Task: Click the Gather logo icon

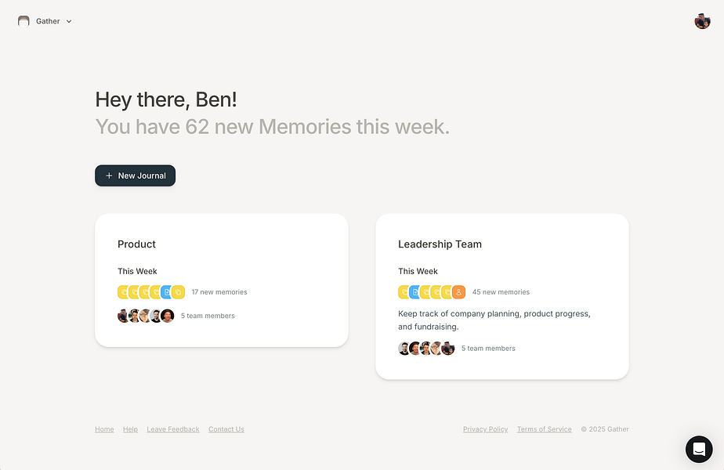Action: (24, 21)
